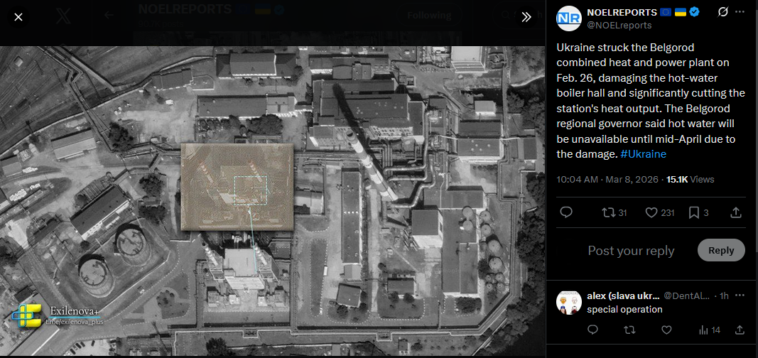Open the #Ukraine hashtag link
The height and width of the screenshot is (358, 758).
643,154
